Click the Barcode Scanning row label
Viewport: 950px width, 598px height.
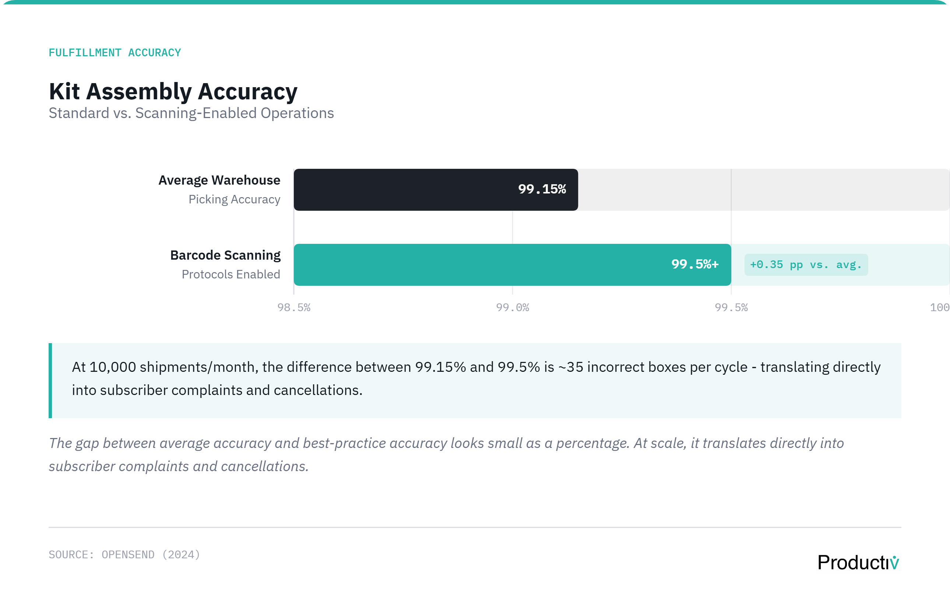coord(225,255)
